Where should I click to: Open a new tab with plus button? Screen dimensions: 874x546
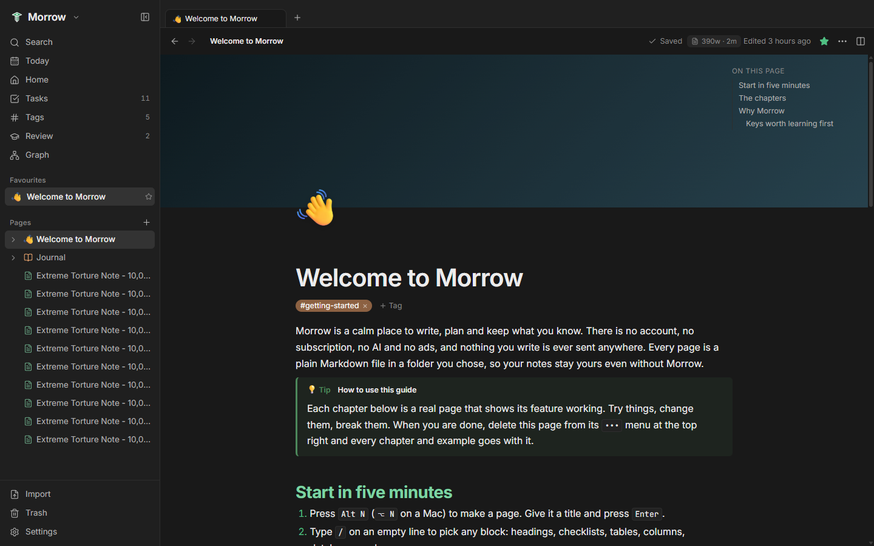[x=297, y=18]
